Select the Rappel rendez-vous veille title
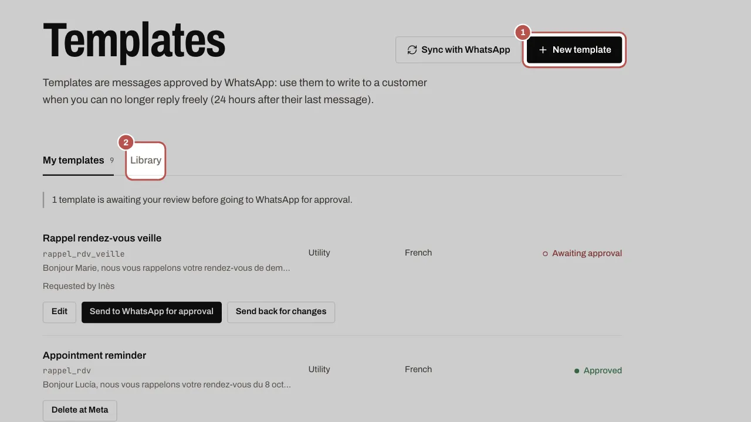 tap(102, 238)
